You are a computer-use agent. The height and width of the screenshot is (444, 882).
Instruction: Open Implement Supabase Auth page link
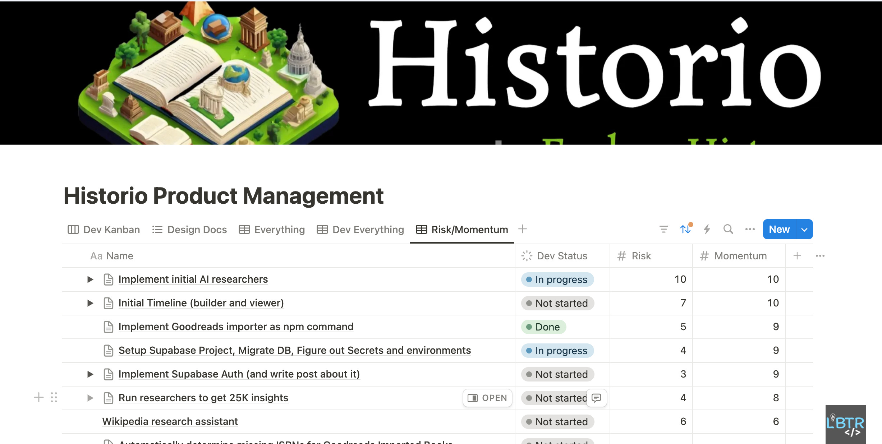click(x=239, y=374)
